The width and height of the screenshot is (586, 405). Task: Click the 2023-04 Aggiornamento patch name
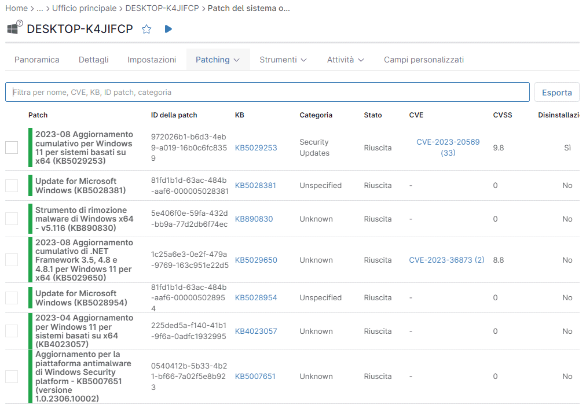click(84, 331)
